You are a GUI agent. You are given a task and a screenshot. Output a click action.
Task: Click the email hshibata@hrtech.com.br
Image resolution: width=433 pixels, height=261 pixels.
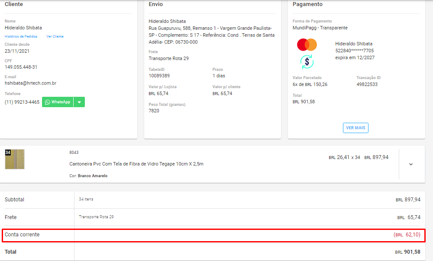click(30, 83)
